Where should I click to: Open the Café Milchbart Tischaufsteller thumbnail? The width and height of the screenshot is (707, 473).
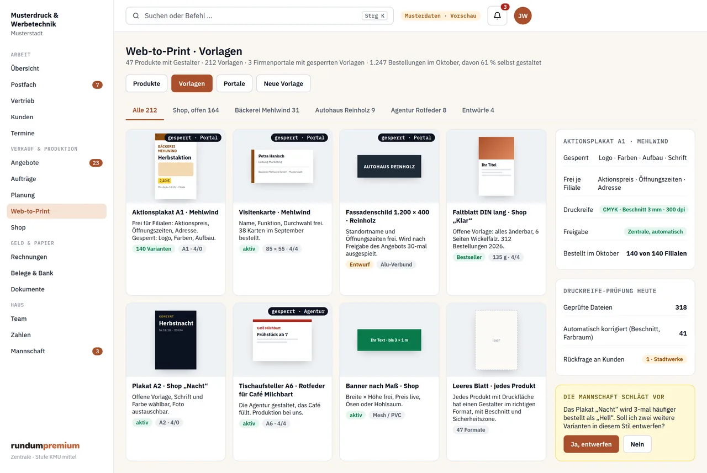(x=282, y=340)
